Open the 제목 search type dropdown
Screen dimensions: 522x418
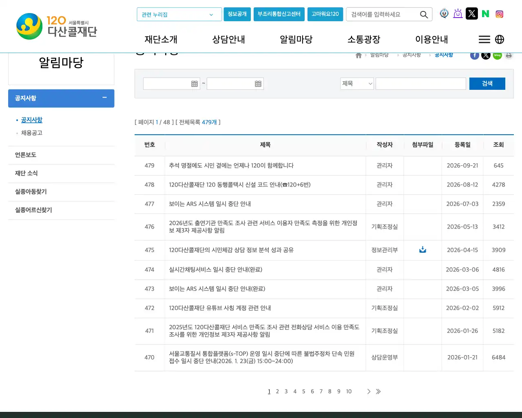click(x=357, y=84)
